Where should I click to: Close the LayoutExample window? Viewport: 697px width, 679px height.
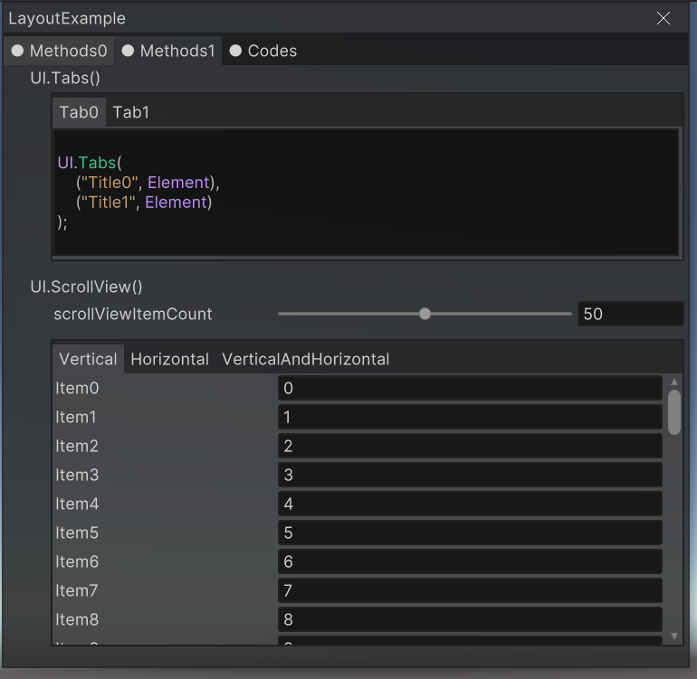click(x=663, y=18)
